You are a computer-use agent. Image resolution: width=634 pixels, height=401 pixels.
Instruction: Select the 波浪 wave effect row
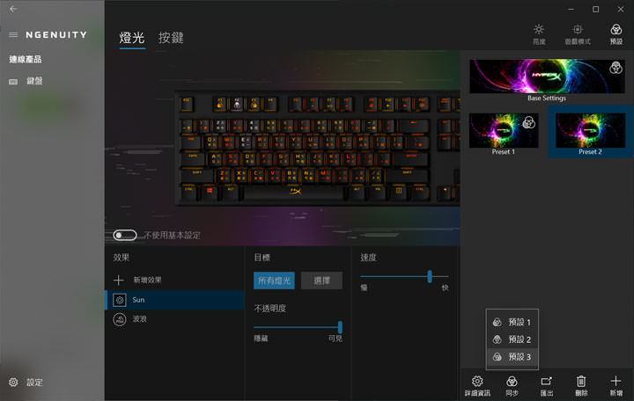(174, 319)
